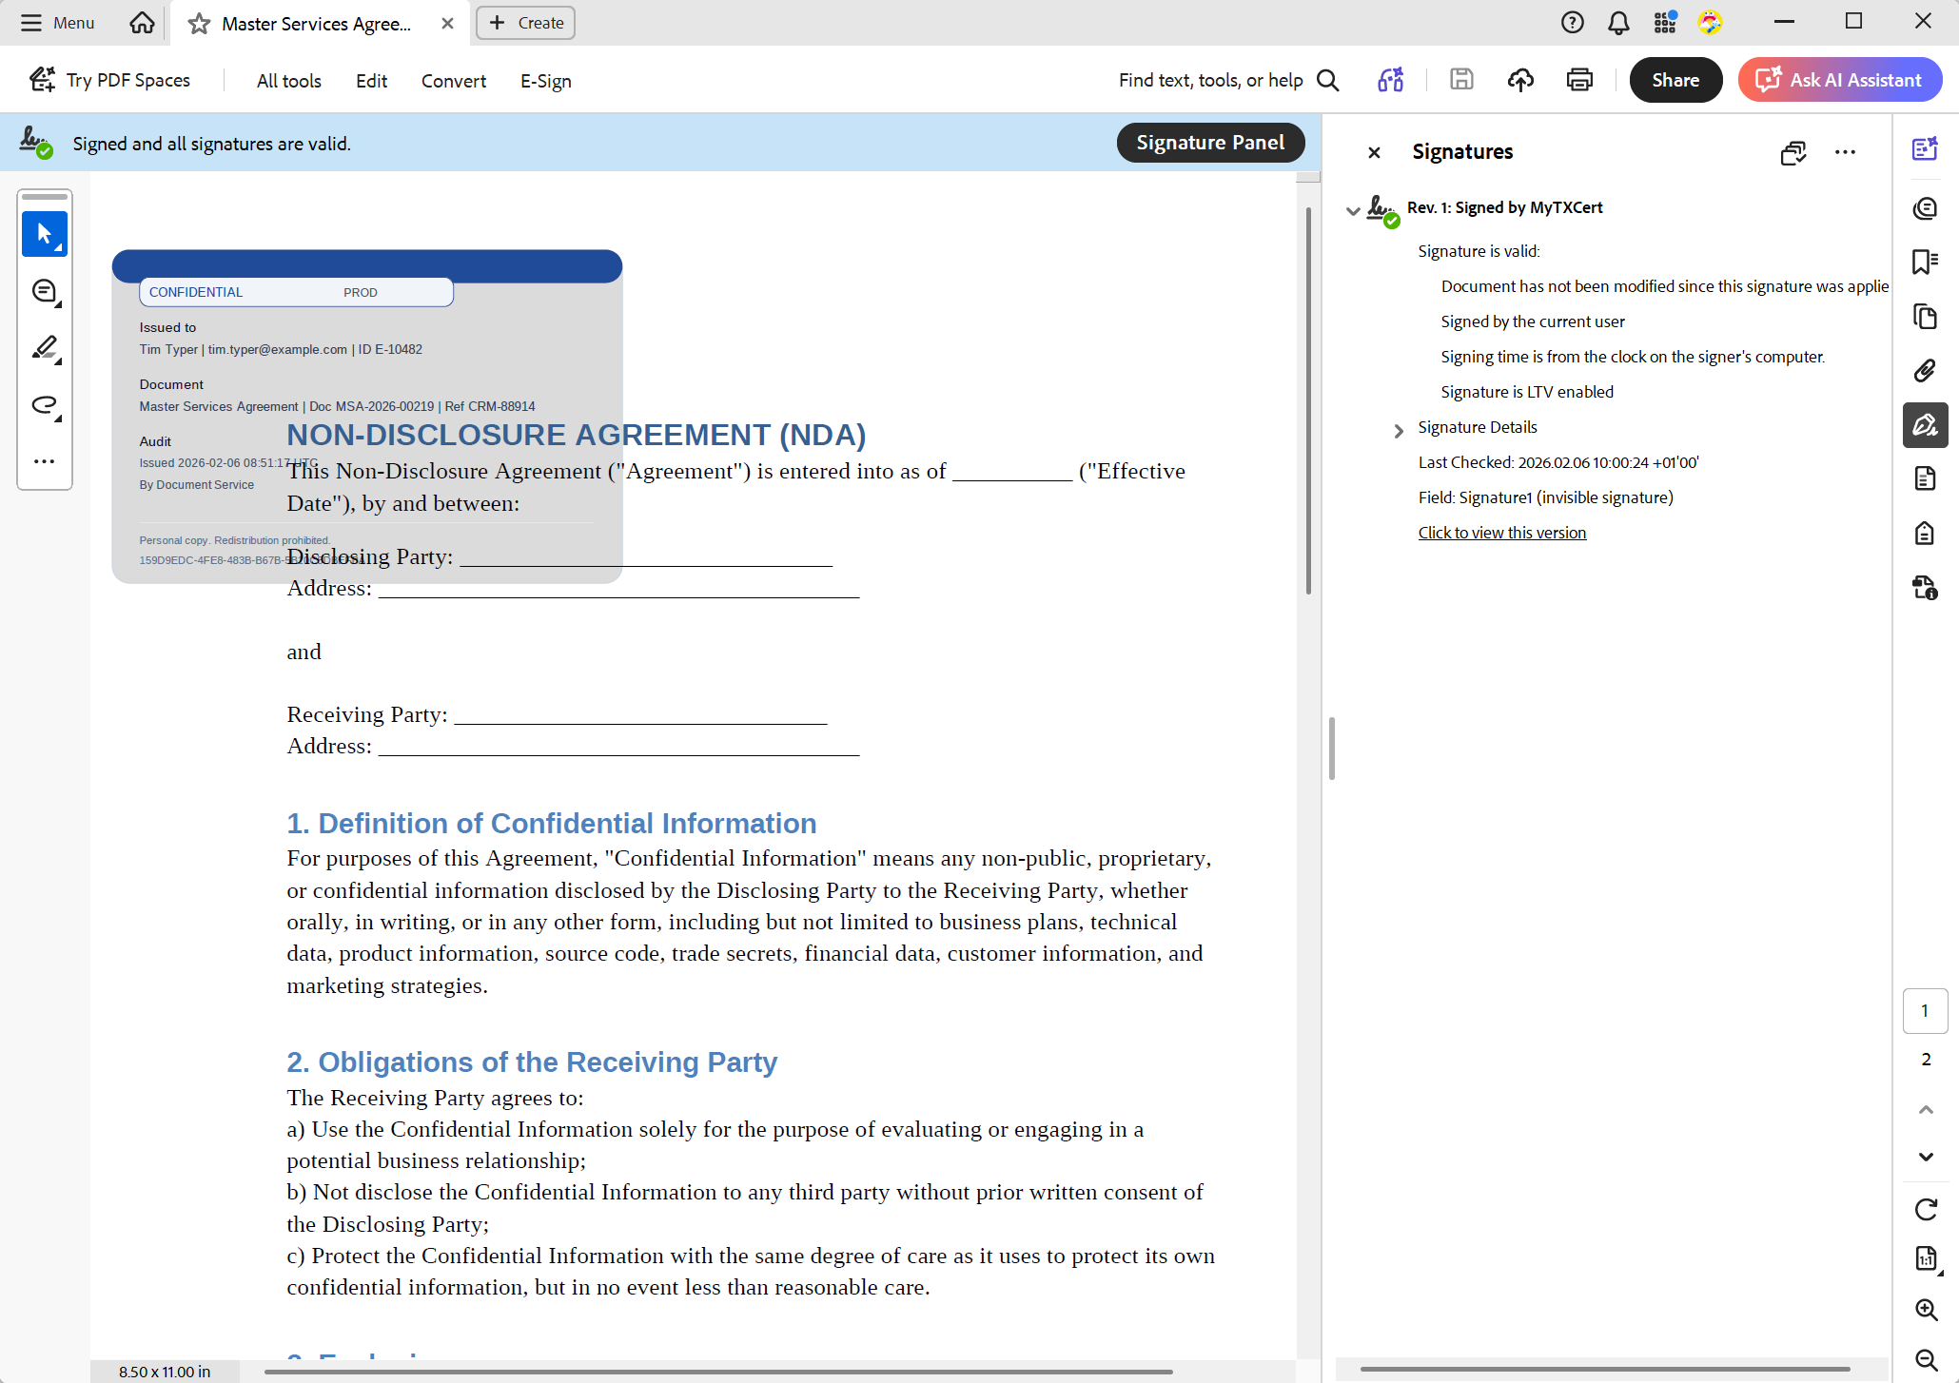This screenshot has width=1959, height=1383.
Task: Open the E-Sign menu
Action: click(545, 81)
